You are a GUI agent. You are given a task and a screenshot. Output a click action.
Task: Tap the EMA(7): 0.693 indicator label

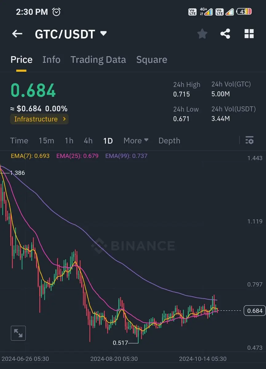pyautogui.click(x=30, y=156)
